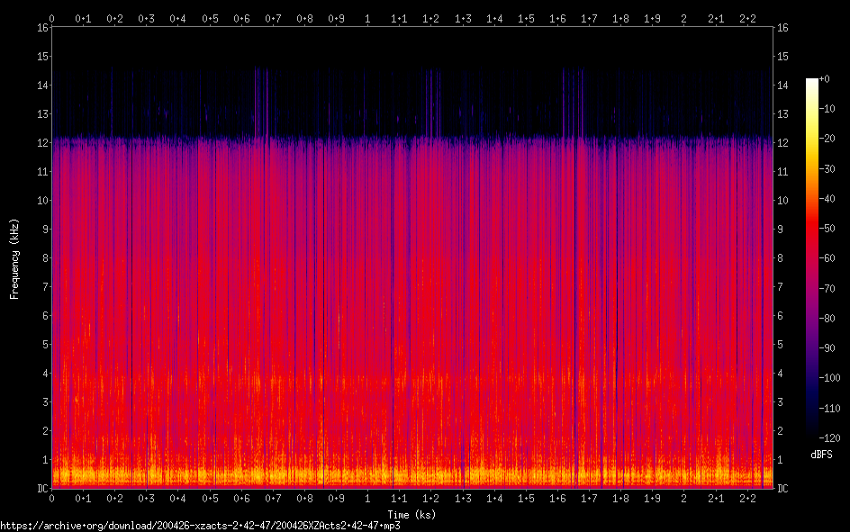
Task: Click the "-110" color scale label
Action: [829, 409]
